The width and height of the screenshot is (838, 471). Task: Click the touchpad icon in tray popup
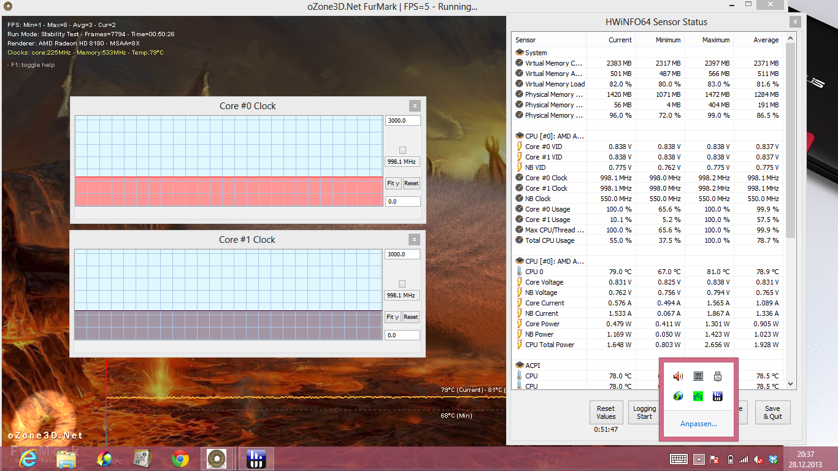pyautogui.click(x=698, y=377)
